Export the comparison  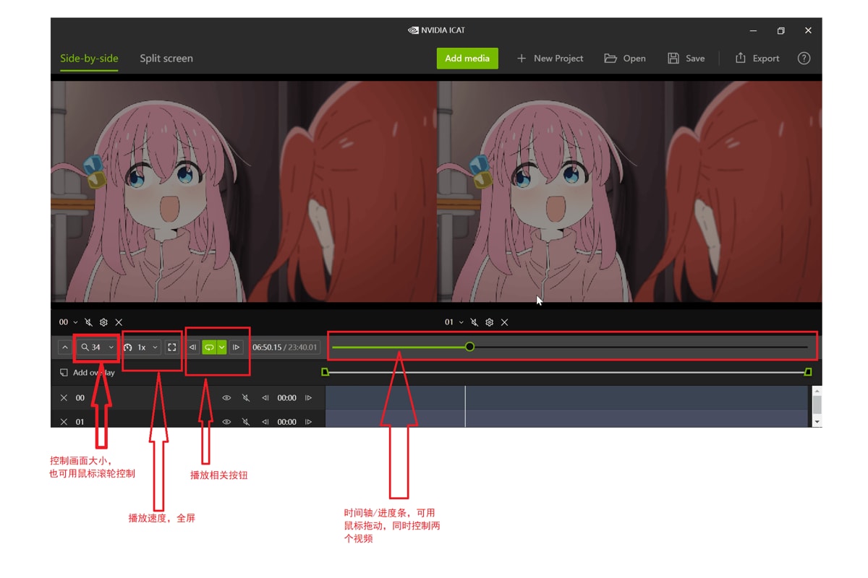(x=757, y=59)
